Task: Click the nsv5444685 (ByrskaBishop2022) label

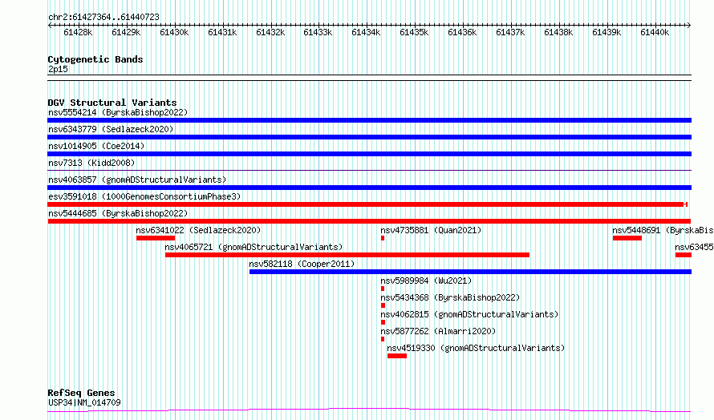Action: coord(118,213)
